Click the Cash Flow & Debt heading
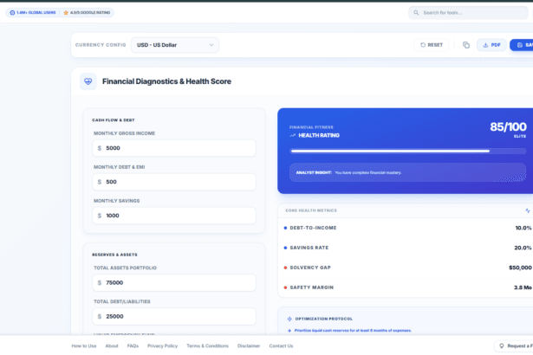This screenshot has height=355, width=533. tap(114, 119)
